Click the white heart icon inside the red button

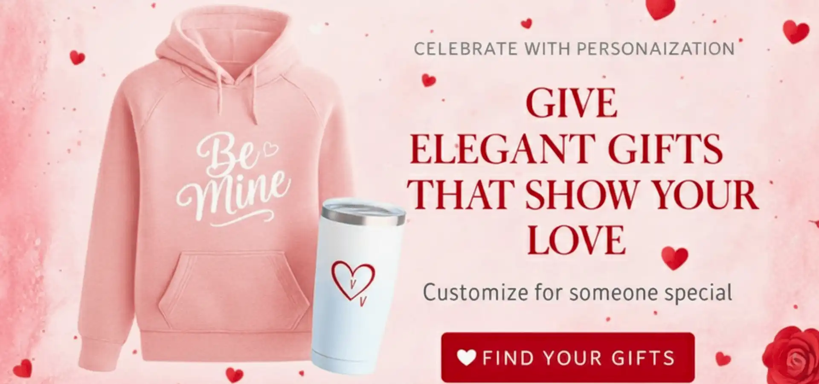point(466,358)
